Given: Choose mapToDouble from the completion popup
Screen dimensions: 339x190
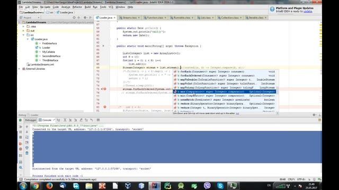Looking at the screenshot, I should point(225,80).
